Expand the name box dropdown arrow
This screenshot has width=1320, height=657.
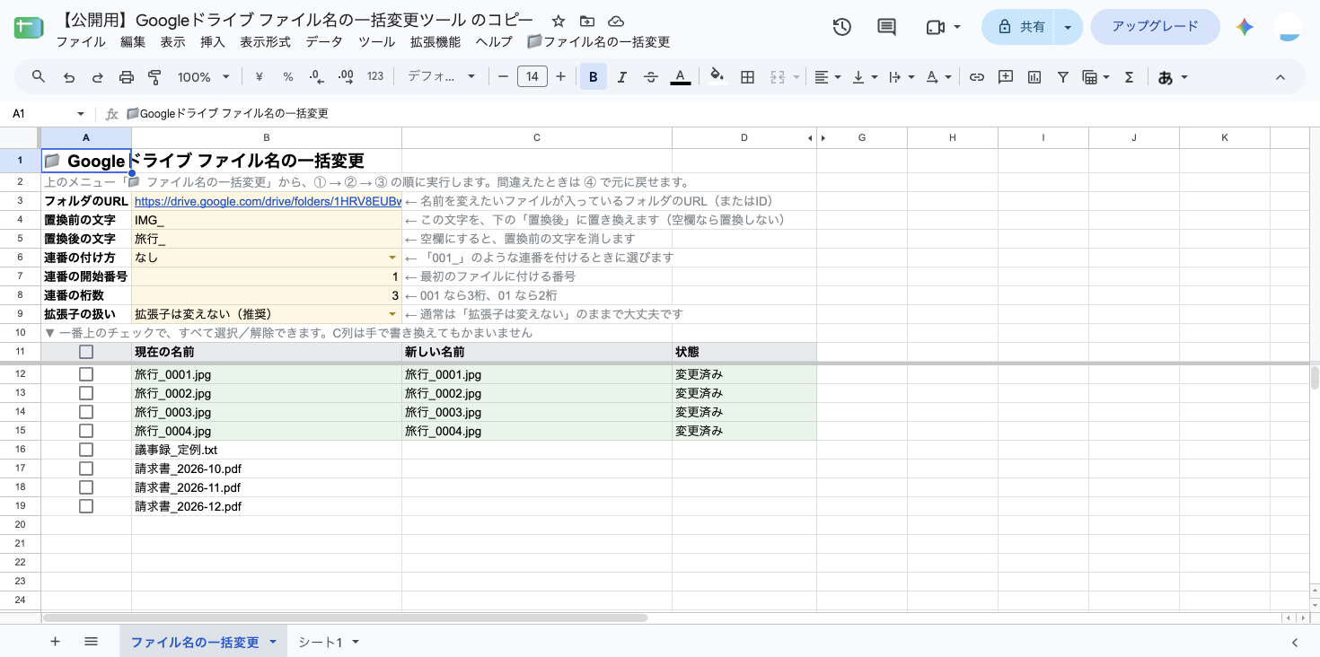(x=81, y=114)
